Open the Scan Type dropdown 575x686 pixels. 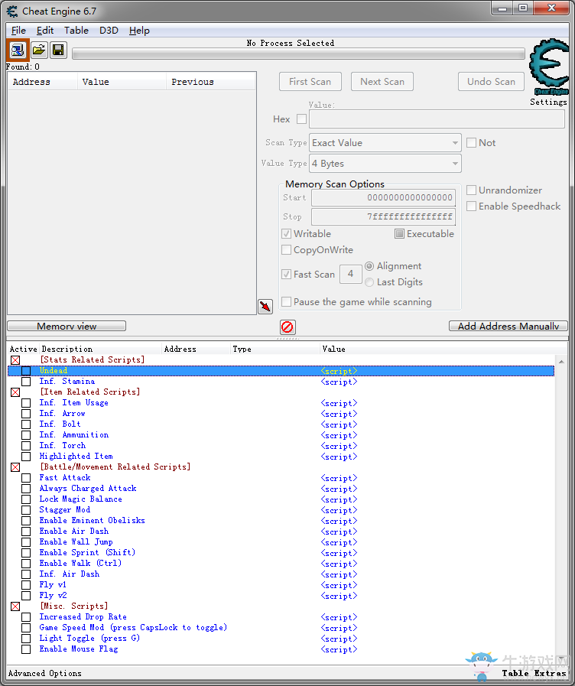(385, 142)
